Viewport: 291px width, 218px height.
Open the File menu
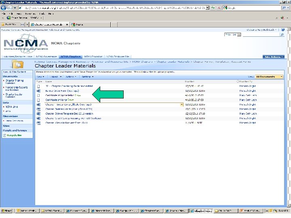point(4,14)
